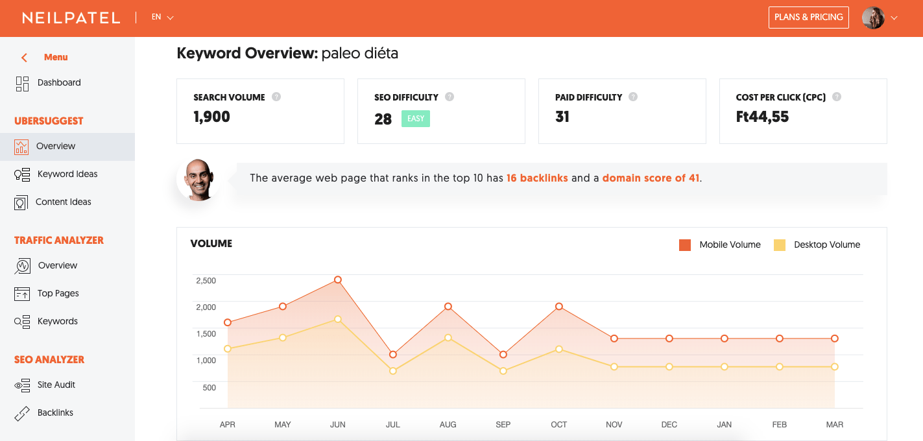Select the OCT desktop volume data point

tap(558, 350)
